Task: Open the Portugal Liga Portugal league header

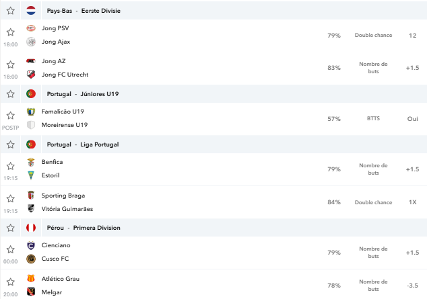Action: point(83,144)
